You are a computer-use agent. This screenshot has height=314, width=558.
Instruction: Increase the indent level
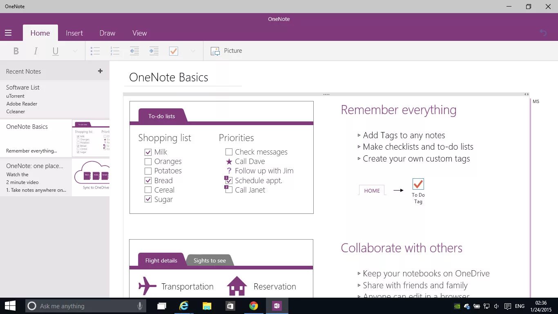(154, 51)
